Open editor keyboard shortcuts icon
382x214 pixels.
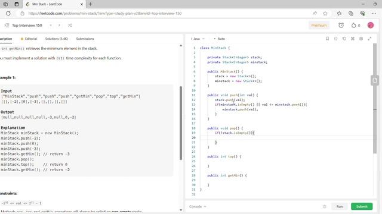pyautogui.click(x=353, y=39)
